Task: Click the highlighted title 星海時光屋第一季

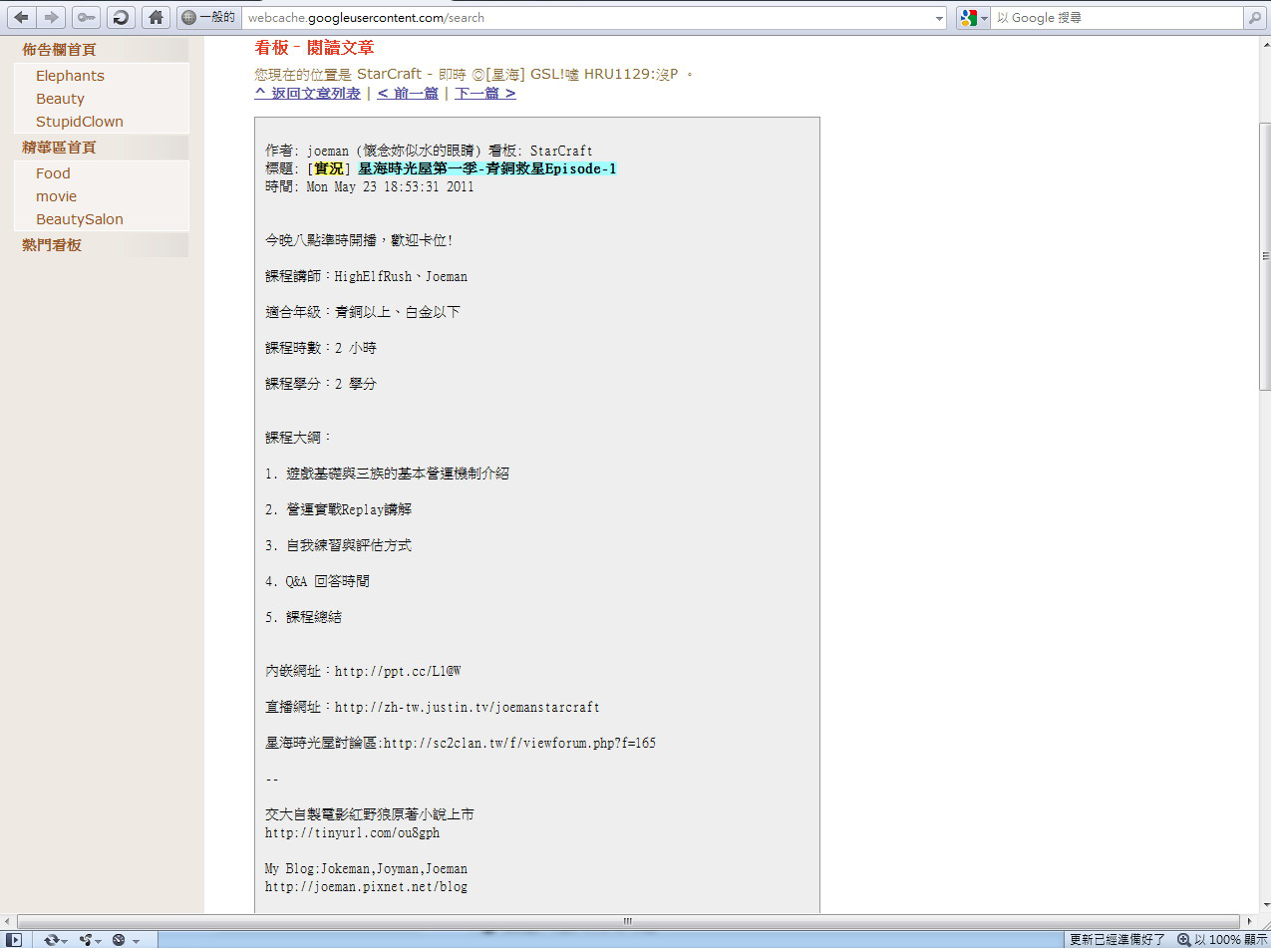Action: coord(487,168)
